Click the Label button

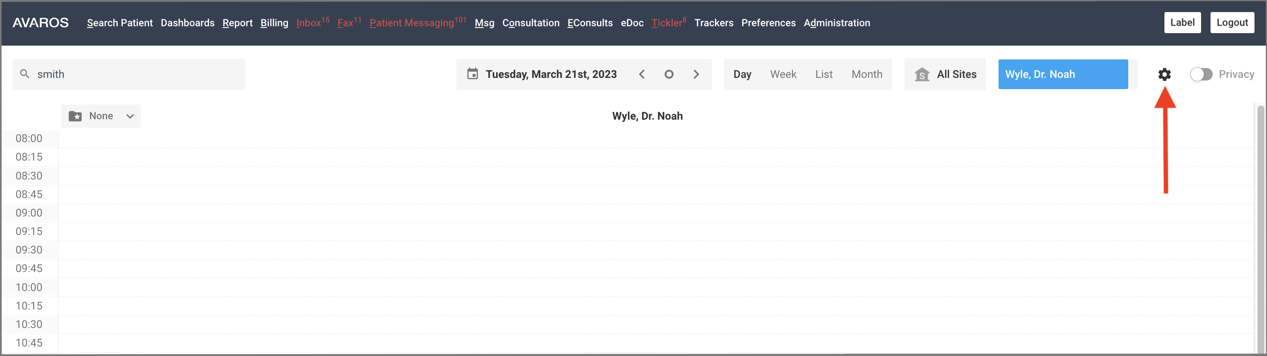point(1183,22)
